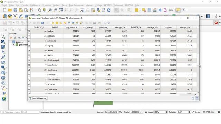Expand dropdown next to text annotation tool
221x124 pixels.
coord(187,10)
